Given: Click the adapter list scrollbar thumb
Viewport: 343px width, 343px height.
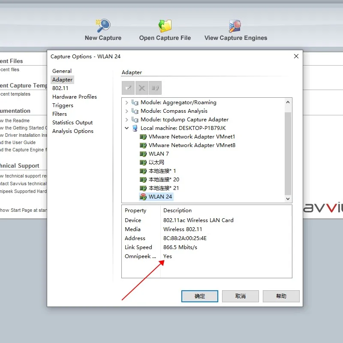Looking at the screenshot, I should 288,153.
